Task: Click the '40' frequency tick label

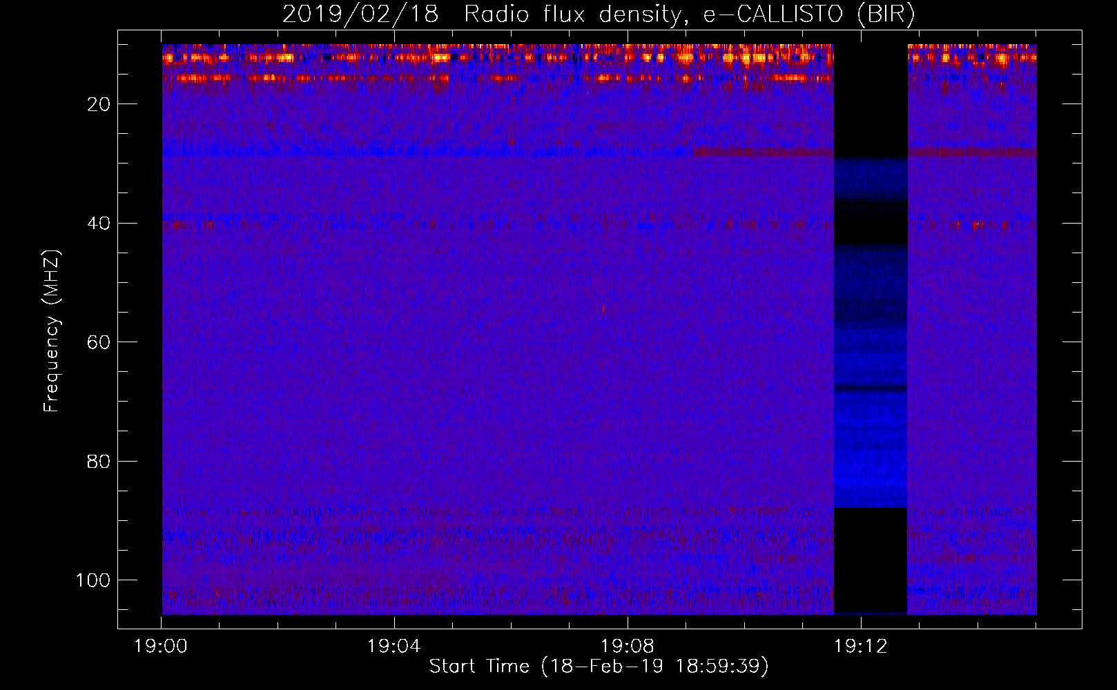Action: (x=99, y=224)
